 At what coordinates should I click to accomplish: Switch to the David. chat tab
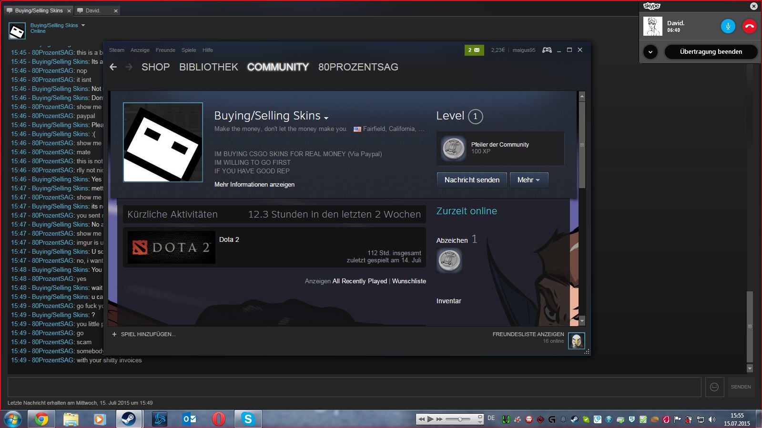(93, 10)
